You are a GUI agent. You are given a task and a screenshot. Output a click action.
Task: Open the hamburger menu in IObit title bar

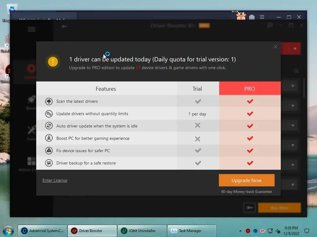click(x=262, y=17)
